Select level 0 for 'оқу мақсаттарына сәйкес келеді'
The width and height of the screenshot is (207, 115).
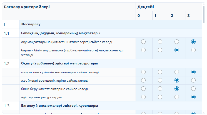[143, 42]
